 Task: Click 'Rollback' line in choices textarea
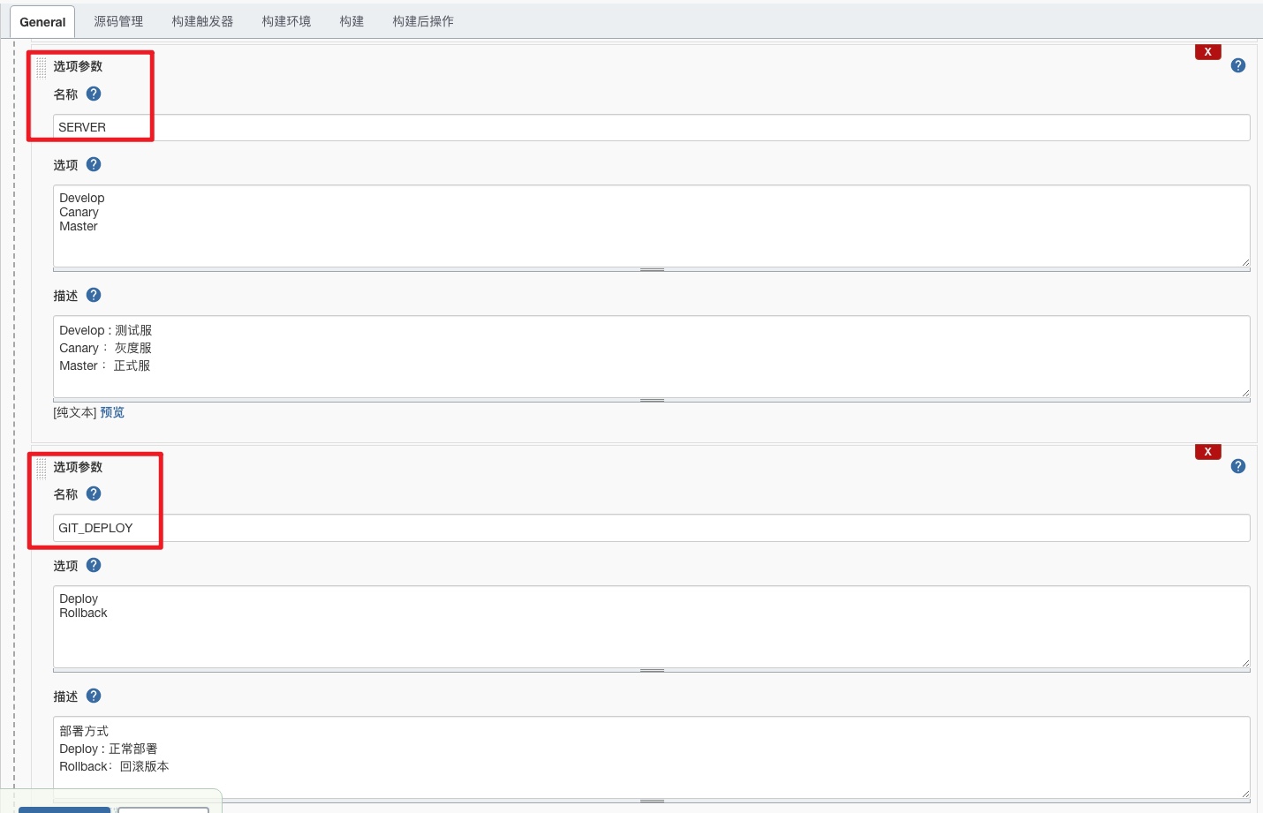coord(83,613)
